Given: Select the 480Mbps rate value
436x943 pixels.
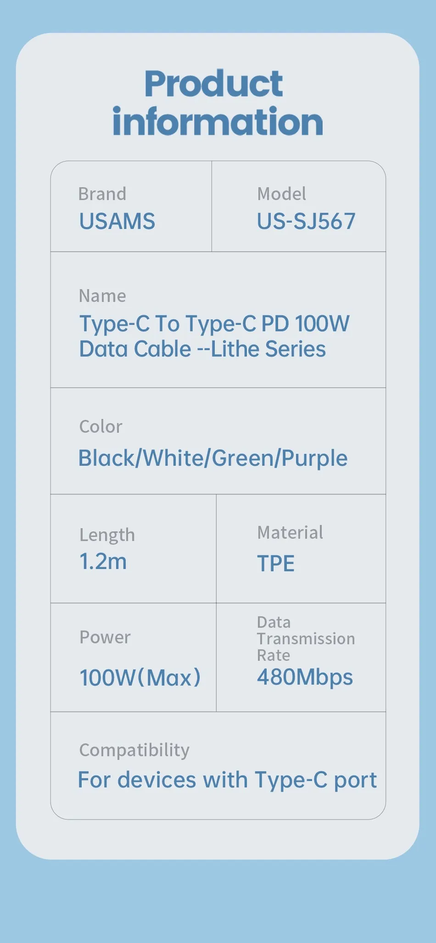Looking at the screenshot, I should click(x=305, y=677).
